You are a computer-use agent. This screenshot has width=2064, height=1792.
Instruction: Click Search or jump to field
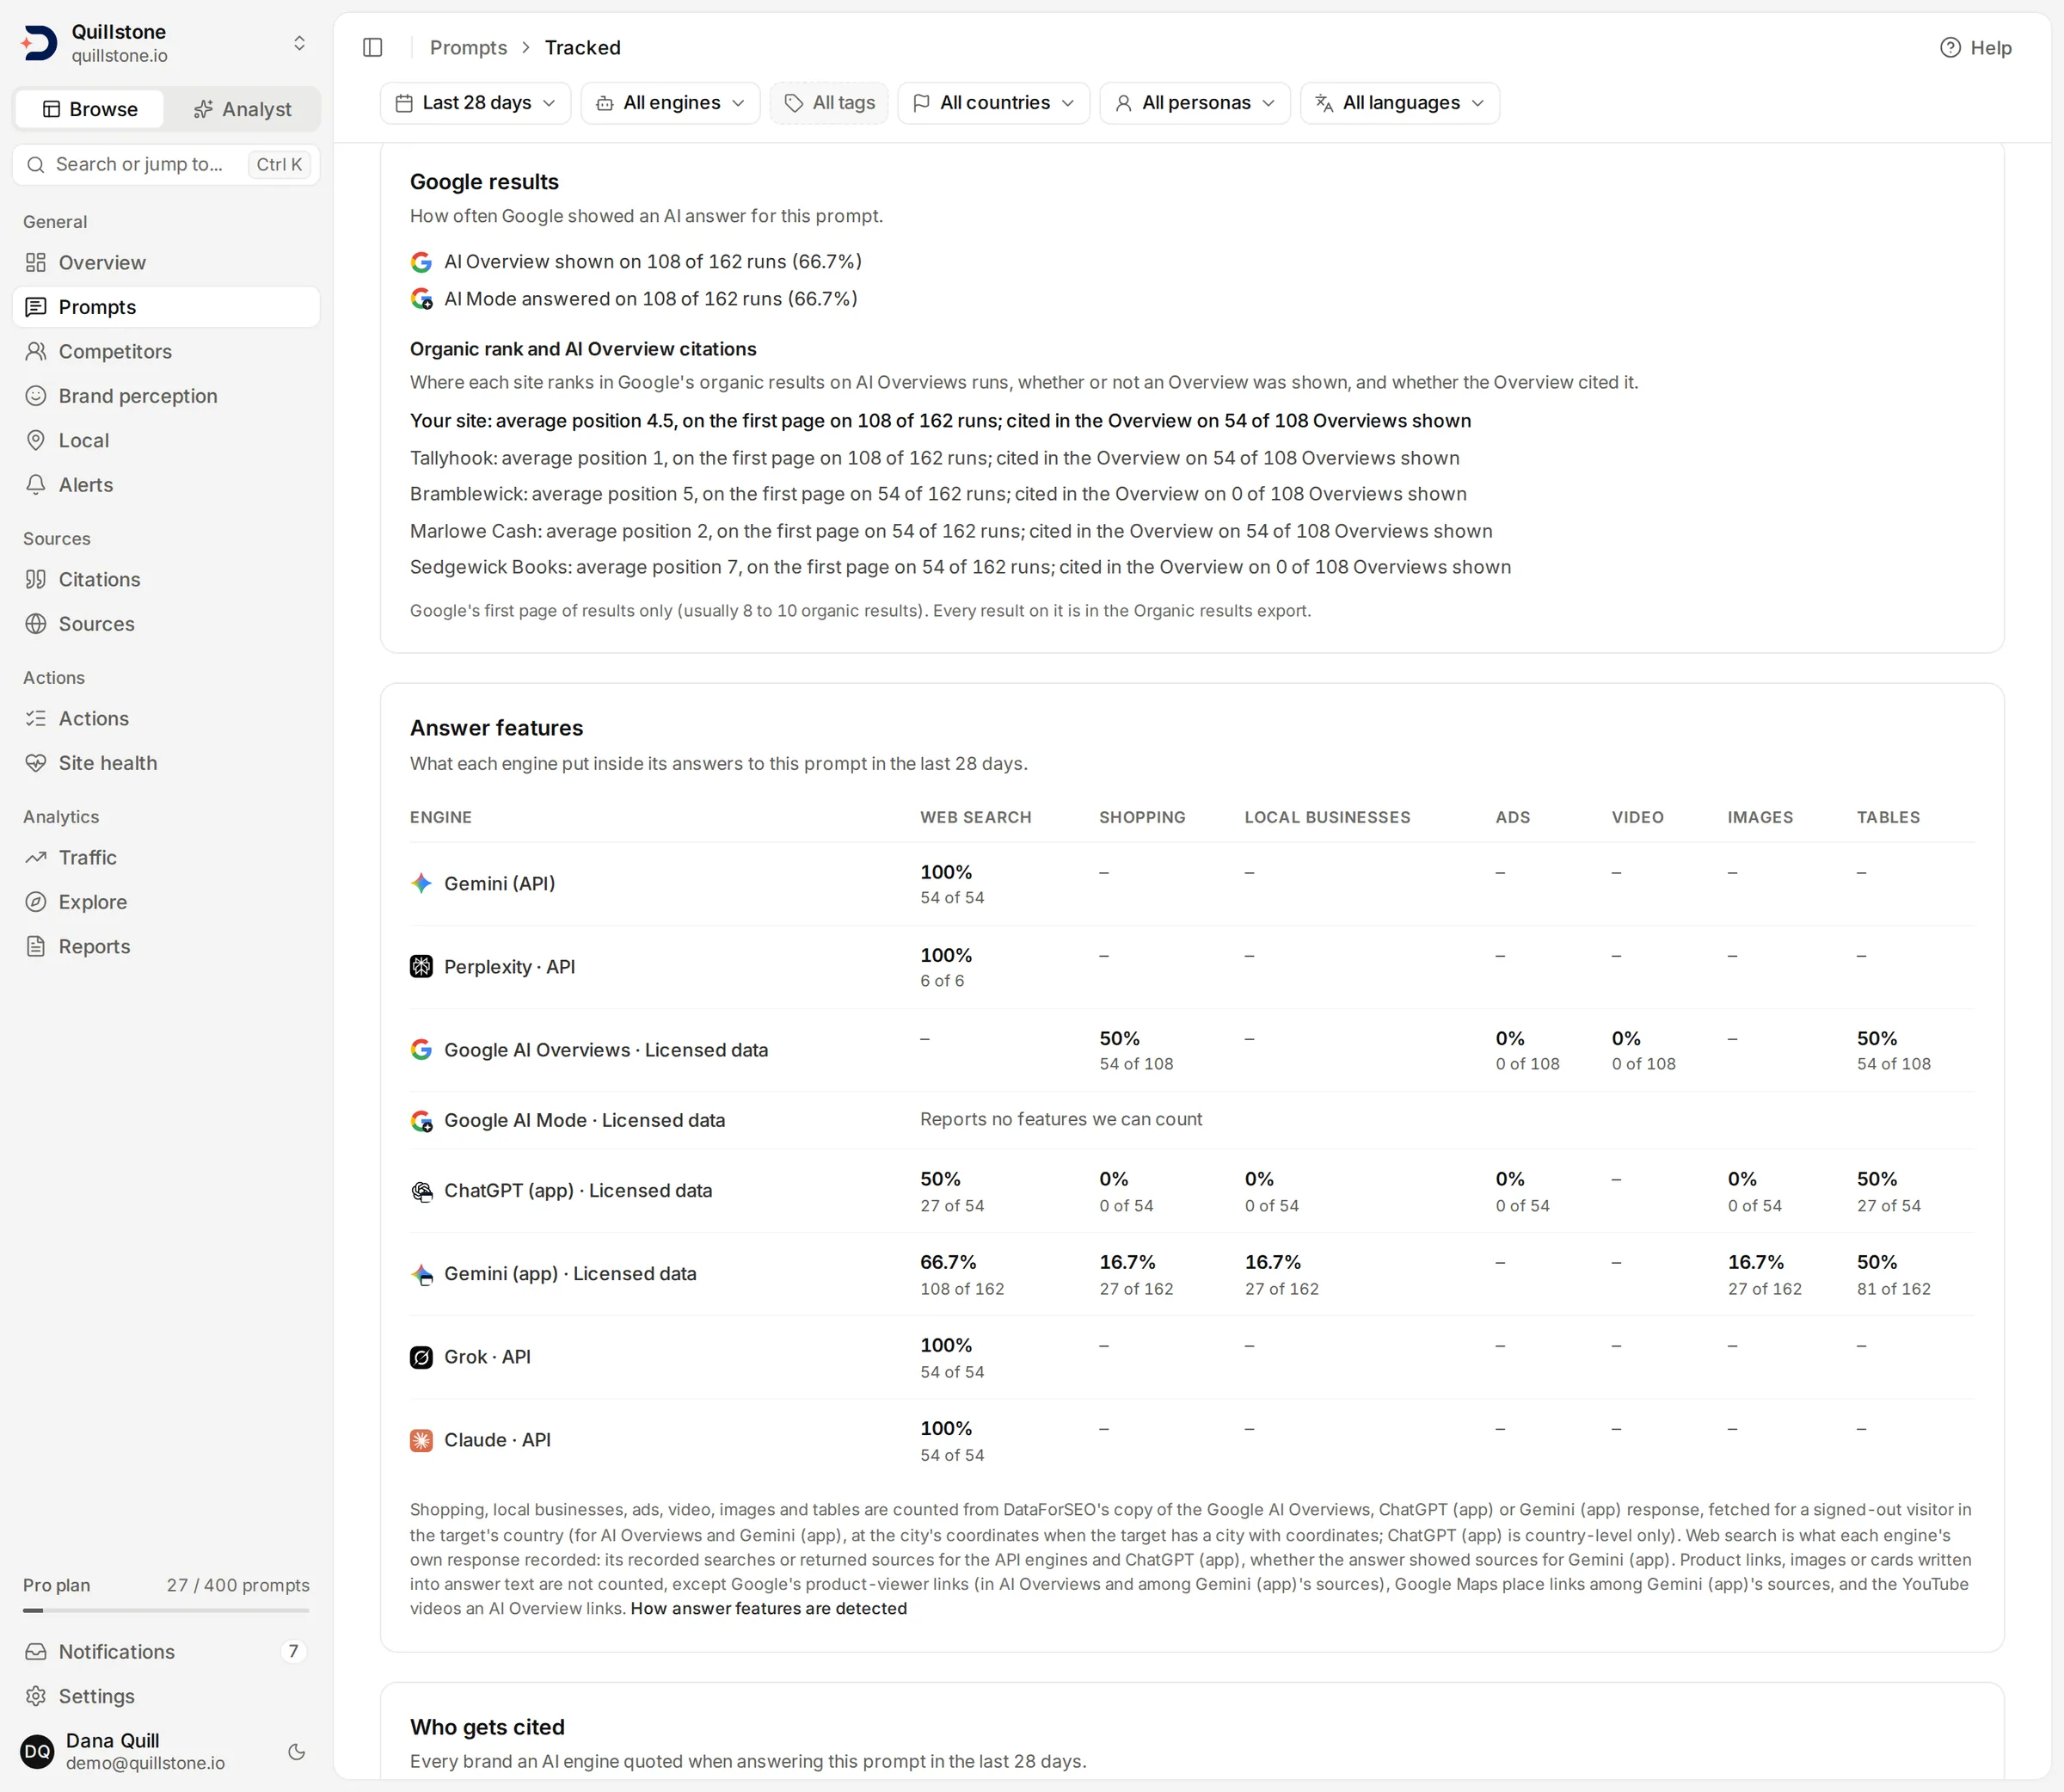coord(166,164)
